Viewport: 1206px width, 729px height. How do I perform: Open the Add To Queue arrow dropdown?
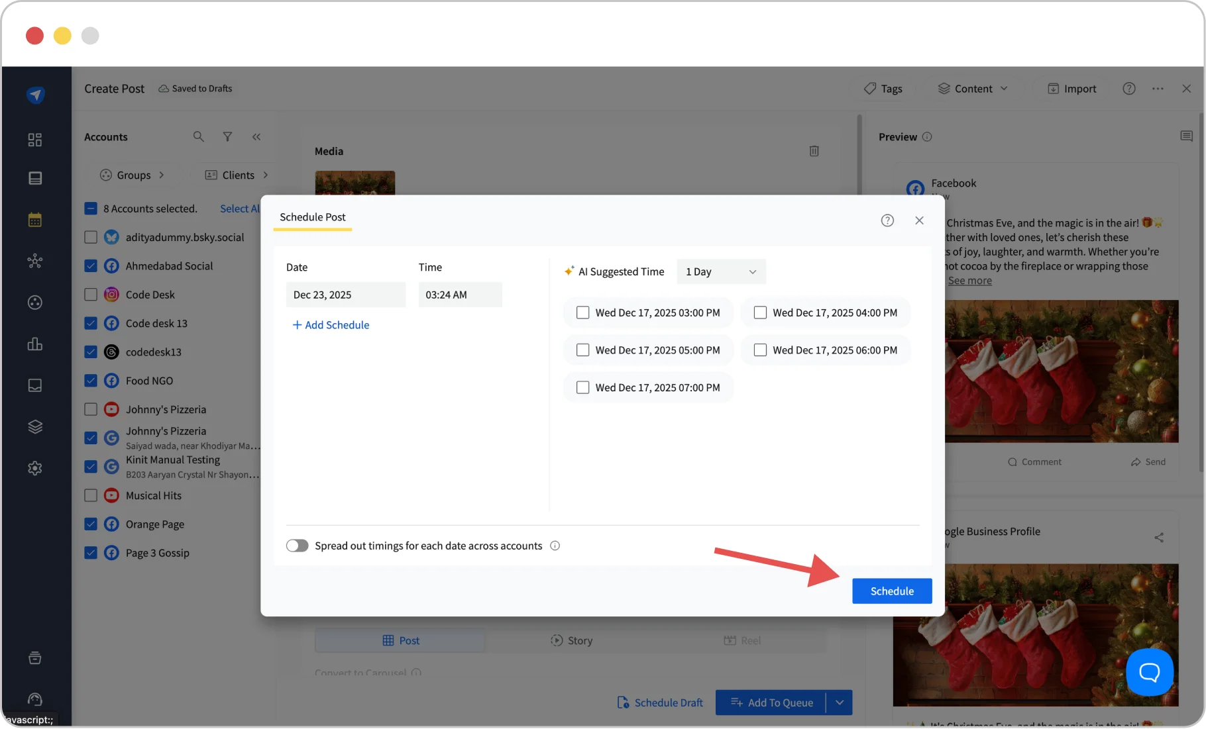840,703
